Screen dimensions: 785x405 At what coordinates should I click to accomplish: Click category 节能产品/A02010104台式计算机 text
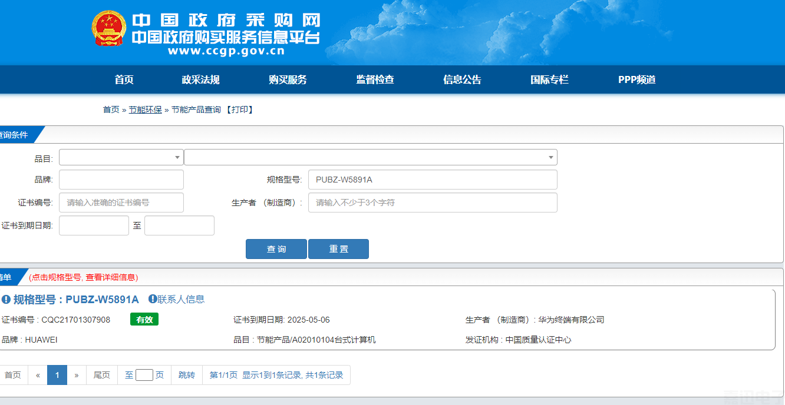pyautogui.click(x=316, y=340)
